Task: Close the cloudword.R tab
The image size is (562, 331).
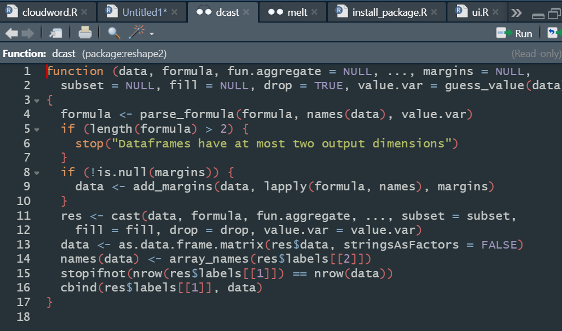Action: click(84, 12)
